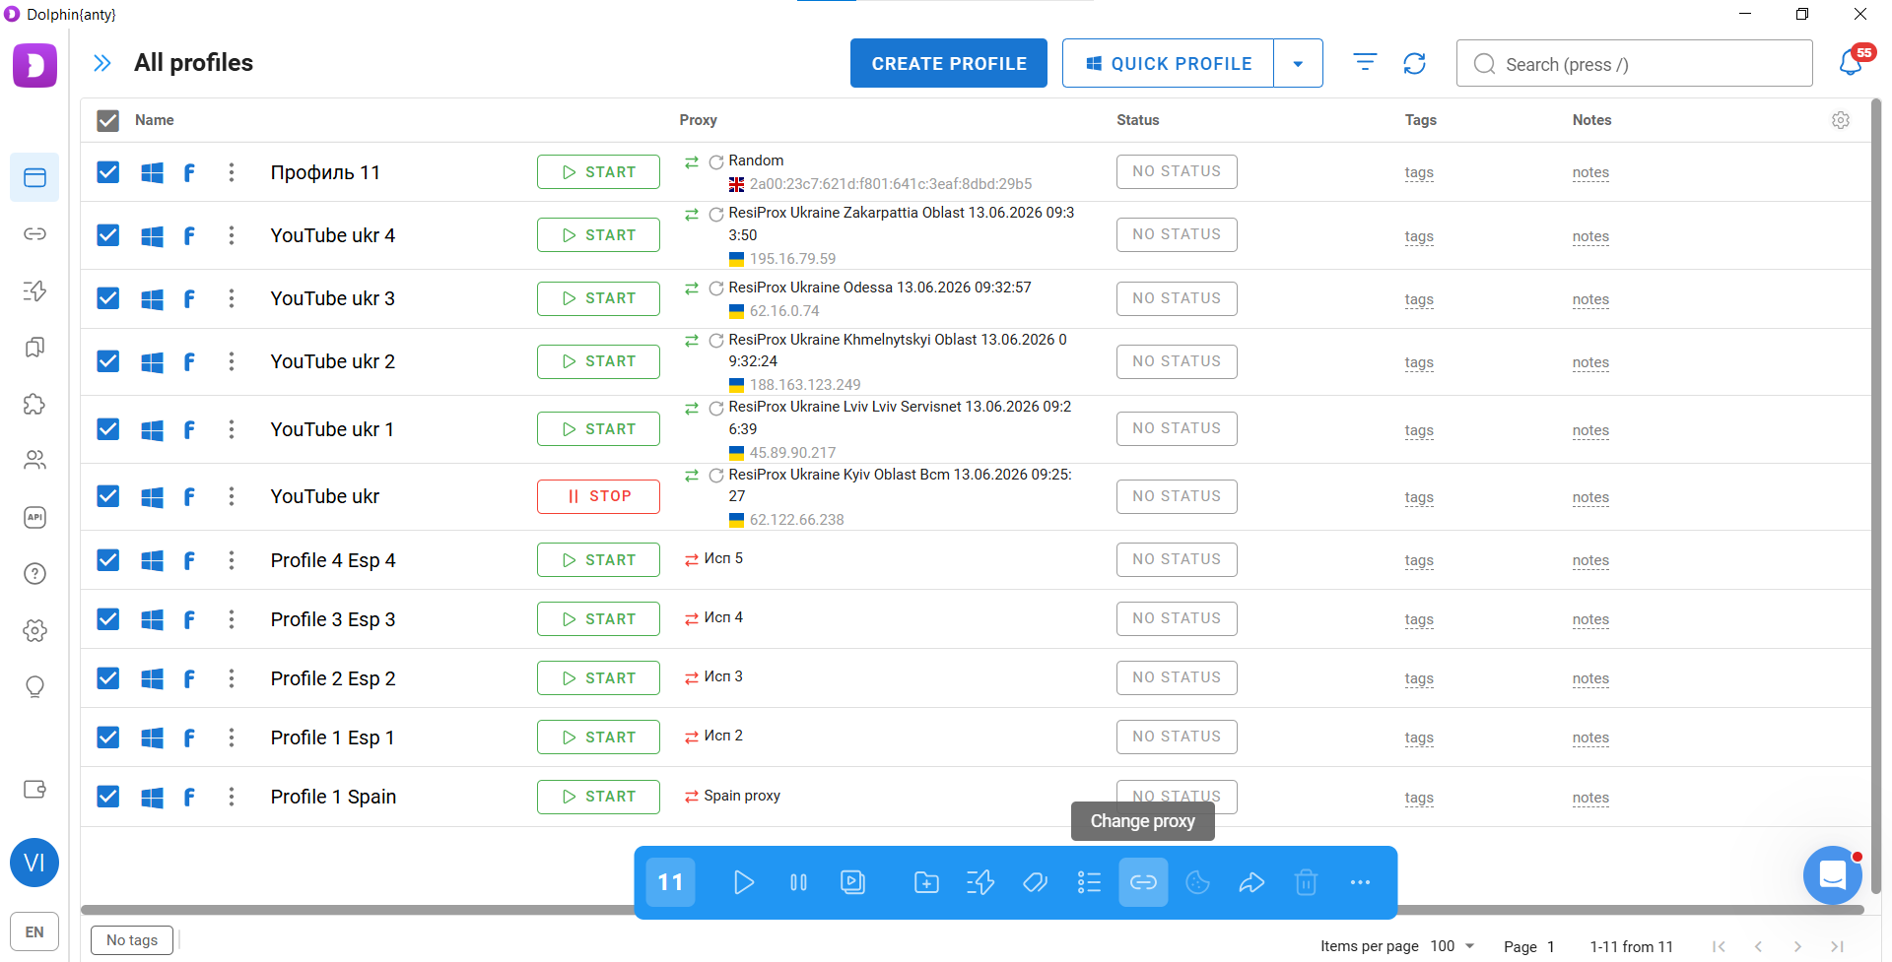1892x962 pixels.
Task: Click the notifications bell with 55 badge
Action: click(1851, 63)
